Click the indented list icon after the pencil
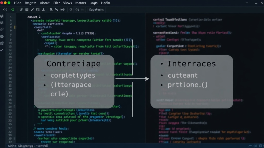The height and width of the screenshot is (148, 264). (x=38, y=10)
